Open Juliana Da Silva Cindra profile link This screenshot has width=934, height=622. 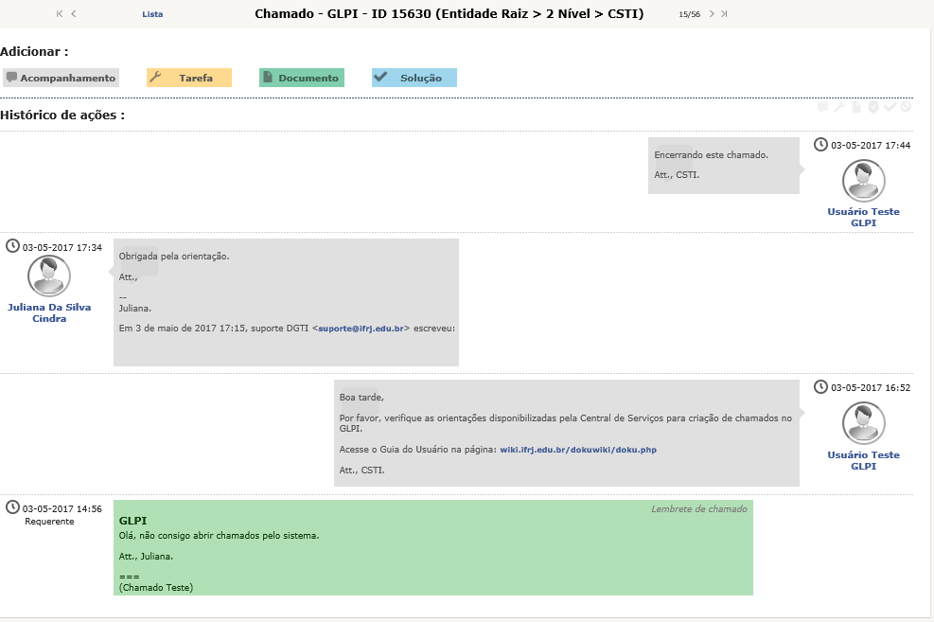coord(49,312)
